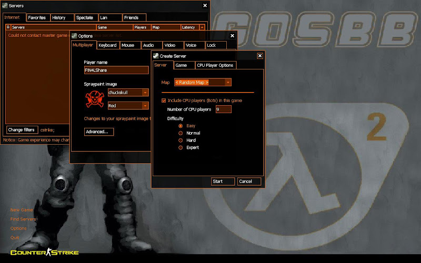
Task: Open the Lock tab in Options
Action: click(x=216, y=45)
